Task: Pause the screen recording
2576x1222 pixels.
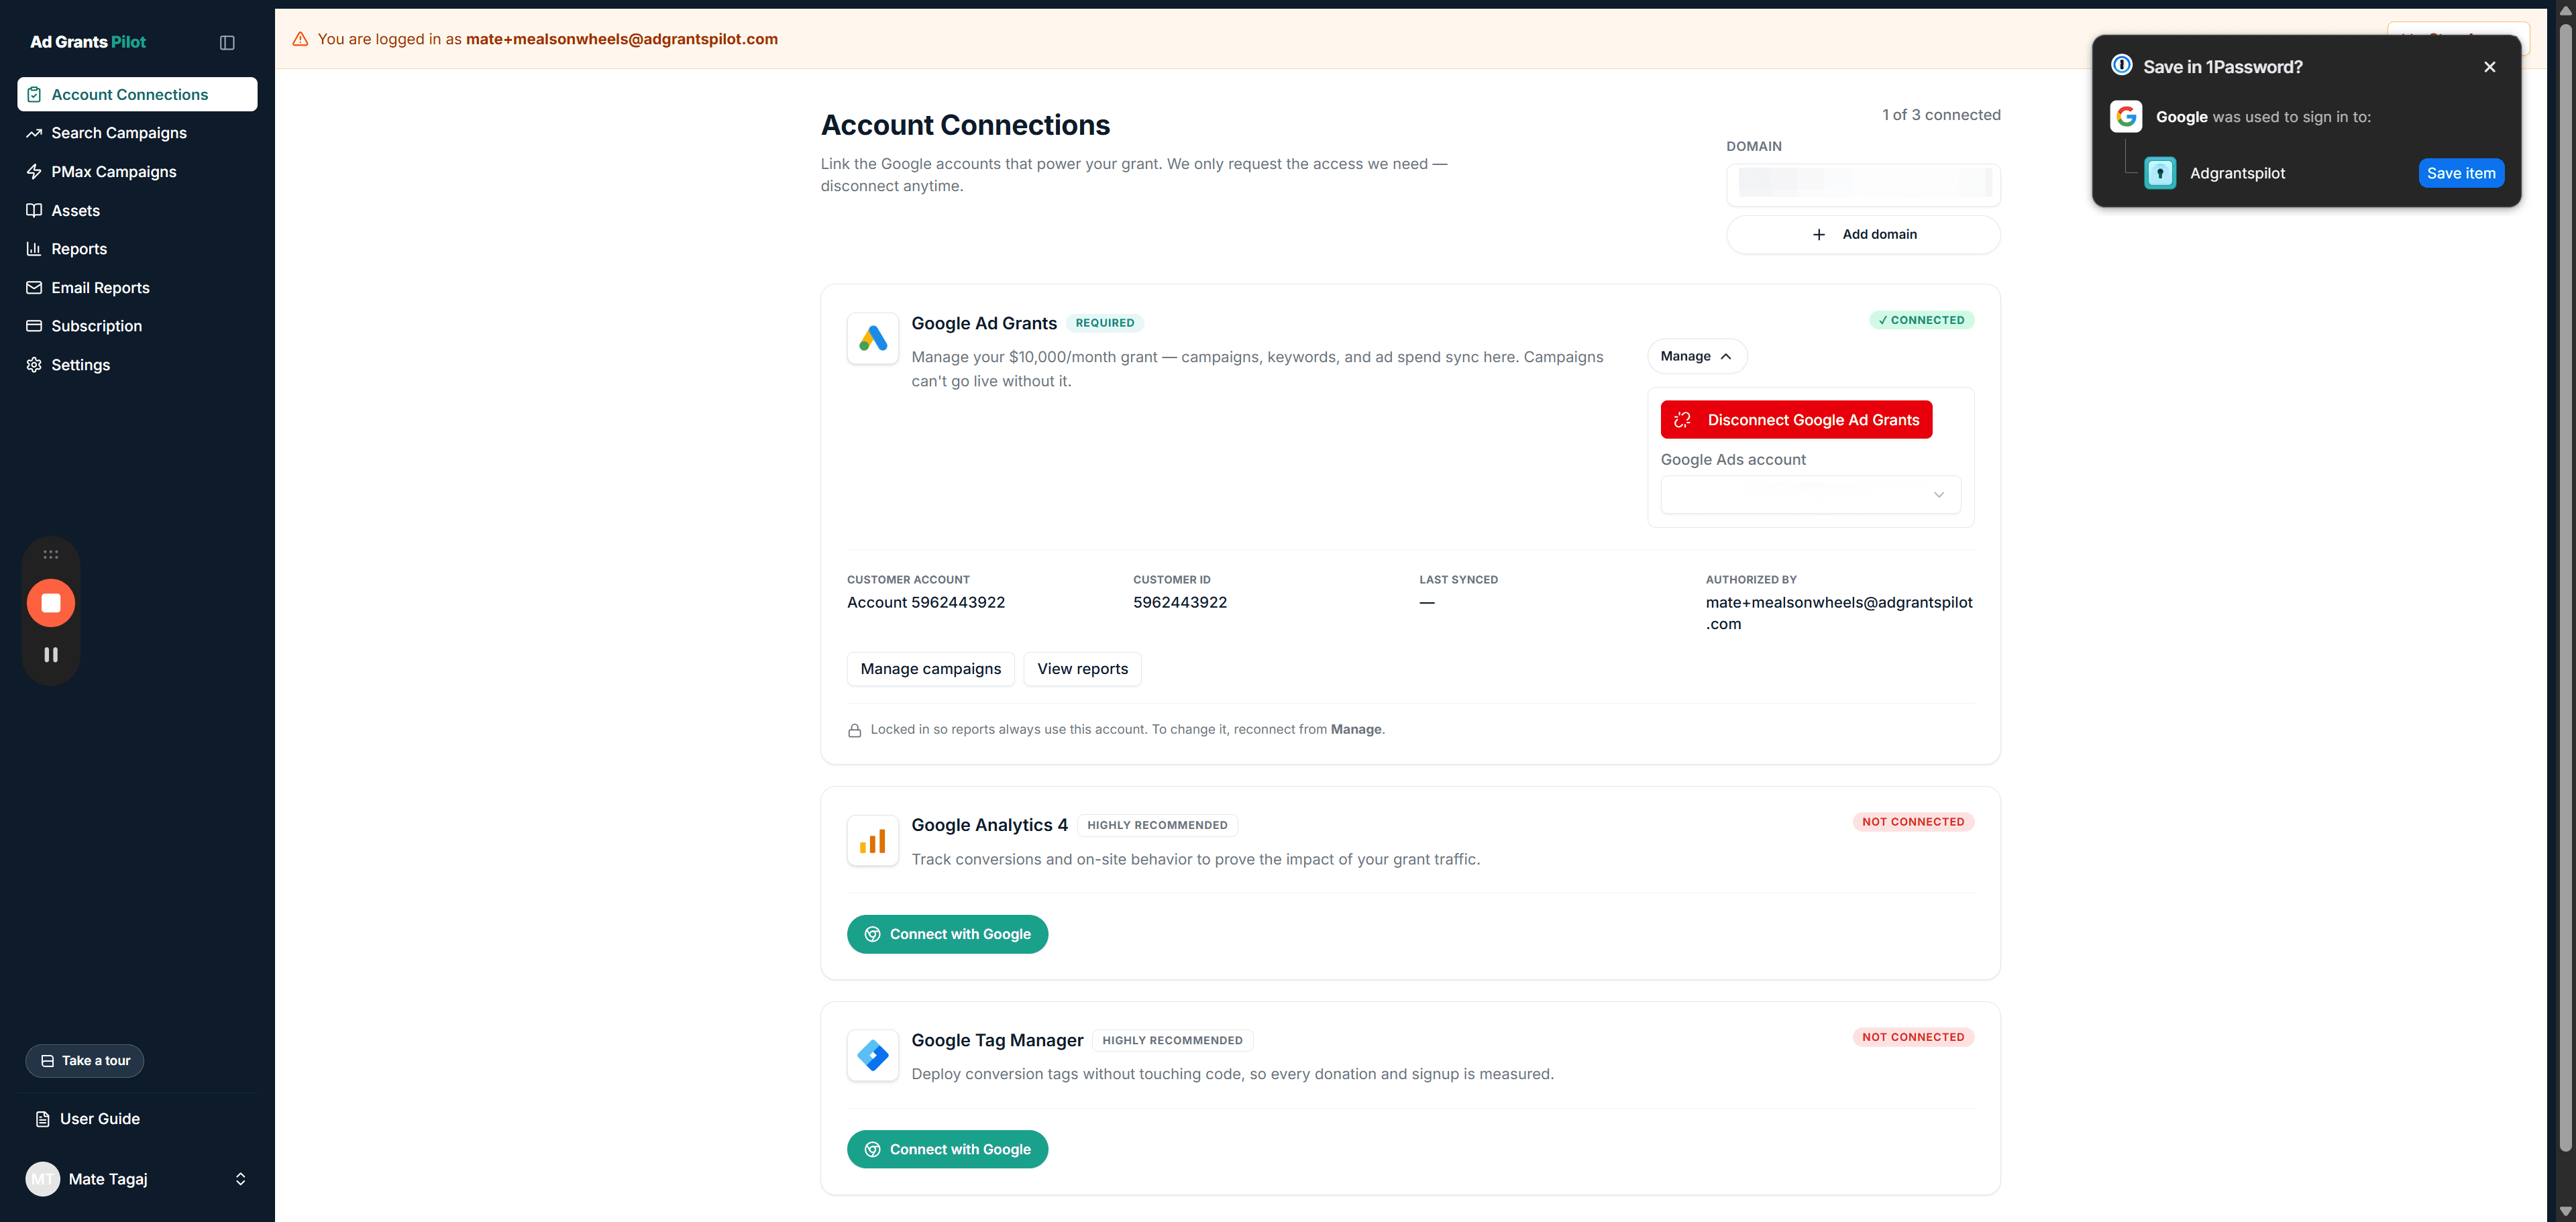Action: (51, 655)
